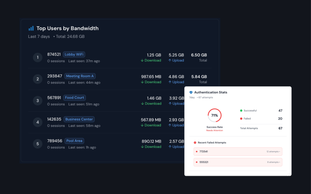The image size is (311, 194).
Task: Click the rank circle for user 567891
Action: pos(38,100)
